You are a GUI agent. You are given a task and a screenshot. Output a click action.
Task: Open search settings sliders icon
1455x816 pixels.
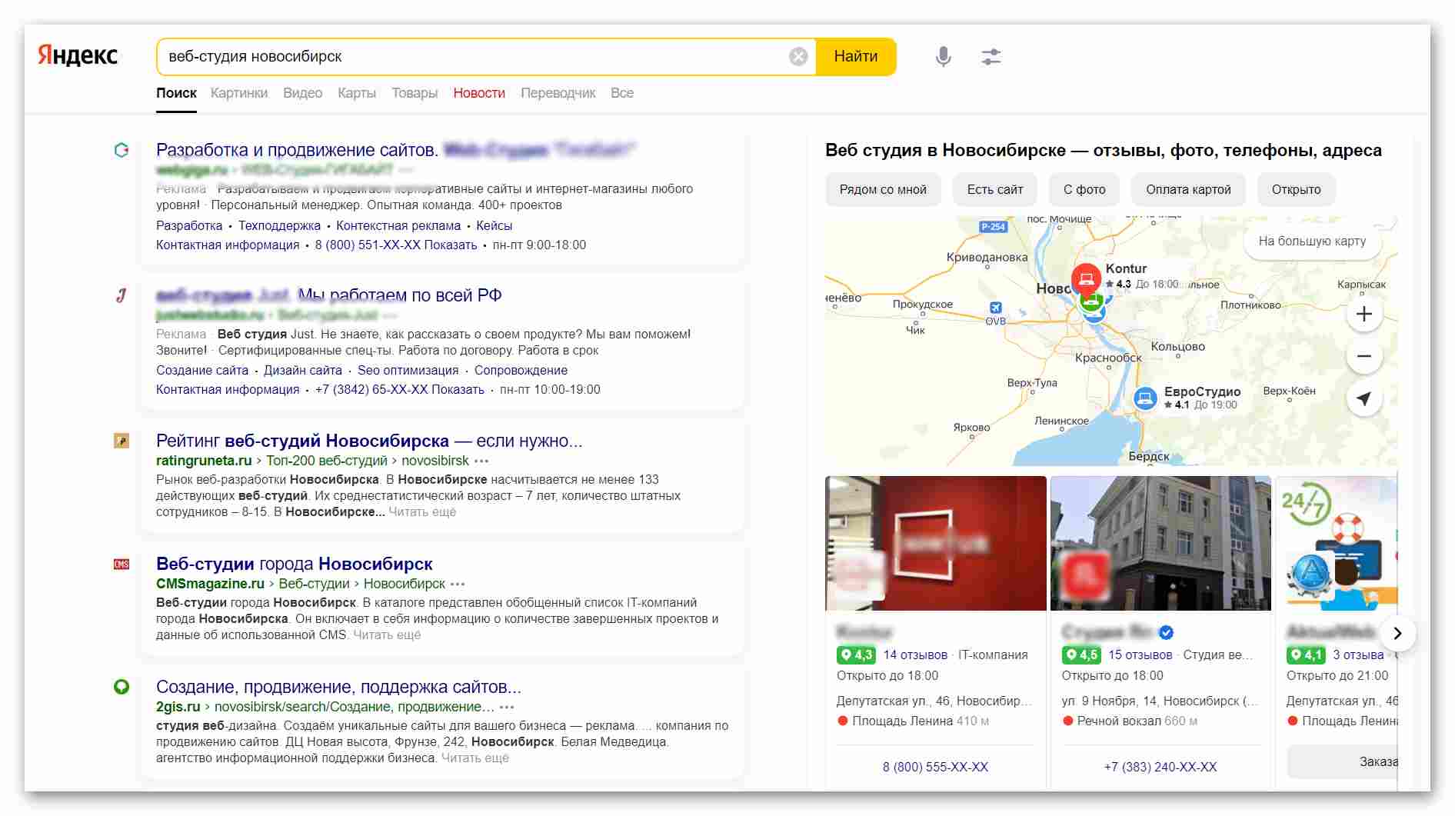pos(991,56)
